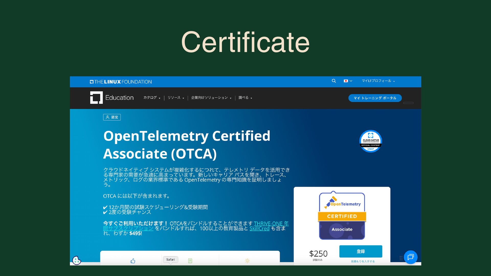Click the 登録 enroll button
This screenshot has width=491, height=276.
(361, 251)
